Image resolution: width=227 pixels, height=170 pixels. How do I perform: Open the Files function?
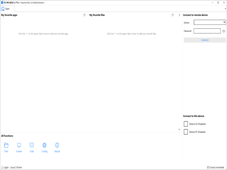pyautogui.click(x=6, y=148)
